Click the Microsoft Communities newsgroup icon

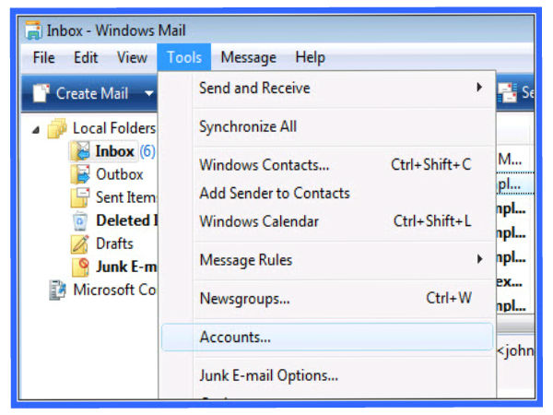pos(58,290)
